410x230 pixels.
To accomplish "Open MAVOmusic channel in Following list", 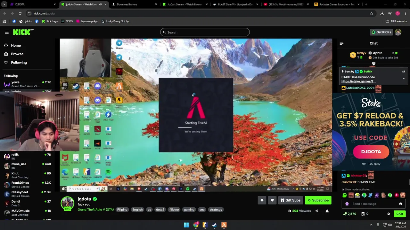I will point(27,212).
